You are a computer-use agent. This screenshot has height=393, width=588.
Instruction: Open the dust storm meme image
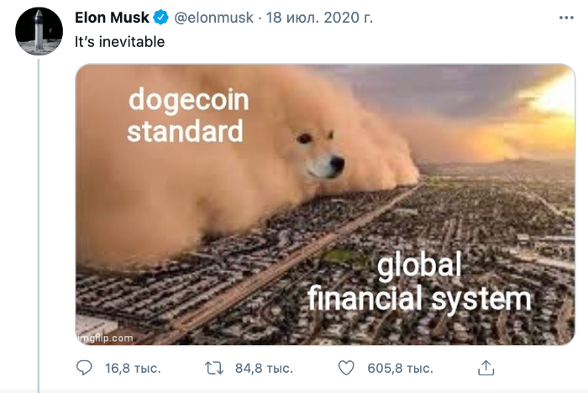[325, 204]
